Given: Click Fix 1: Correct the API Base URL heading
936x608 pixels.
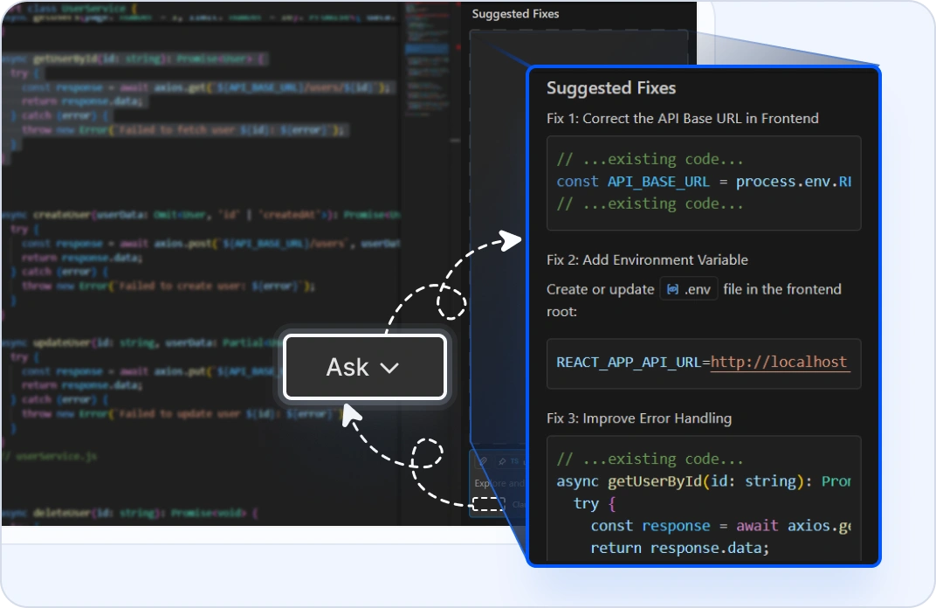Looking at the screenshot, I should (x=682, y=118).
